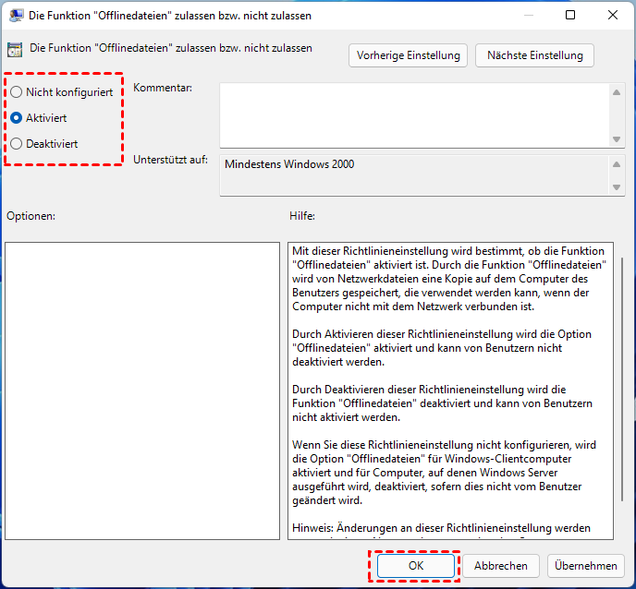636x589 pixels.
Task: Minimize the policy dialog window
Action: coord(529,15)
